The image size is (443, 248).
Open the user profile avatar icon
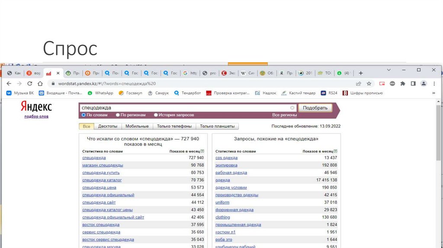pyautogui.click(x=424, y=83)
